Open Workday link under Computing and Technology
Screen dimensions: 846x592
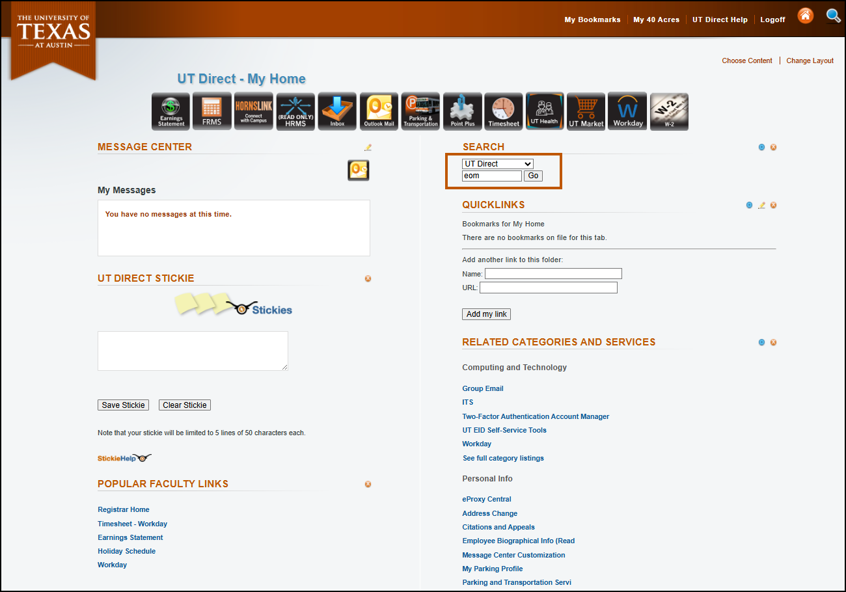coord(477,444)
